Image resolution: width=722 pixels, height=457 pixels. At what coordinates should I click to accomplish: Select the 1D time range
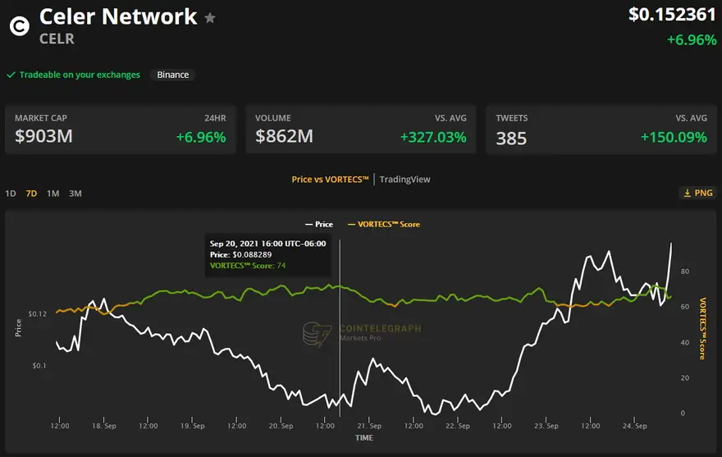[x=11, y=194]
